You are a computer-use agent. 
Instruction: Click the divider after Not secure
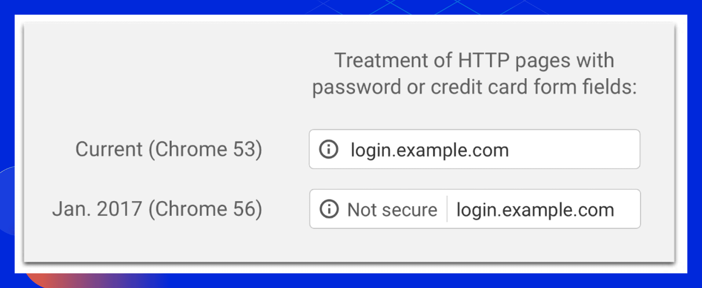(447, 209)
